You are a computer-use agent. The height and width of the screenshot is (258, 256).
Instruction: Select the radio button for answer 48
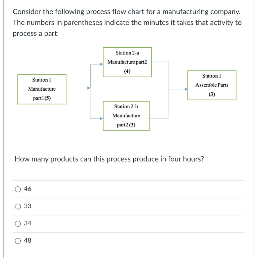click(18, 241)
